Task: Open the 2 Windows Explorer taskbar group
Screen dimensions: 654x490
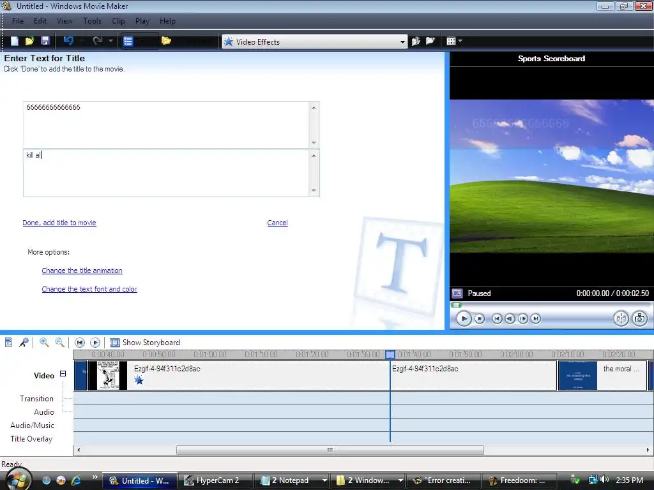Action: point(369,480)
